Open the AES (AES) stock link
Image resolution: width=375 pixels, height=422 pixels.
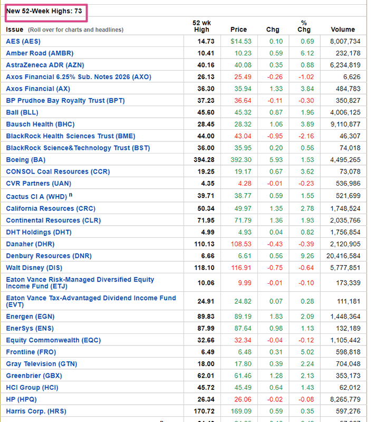23,42
